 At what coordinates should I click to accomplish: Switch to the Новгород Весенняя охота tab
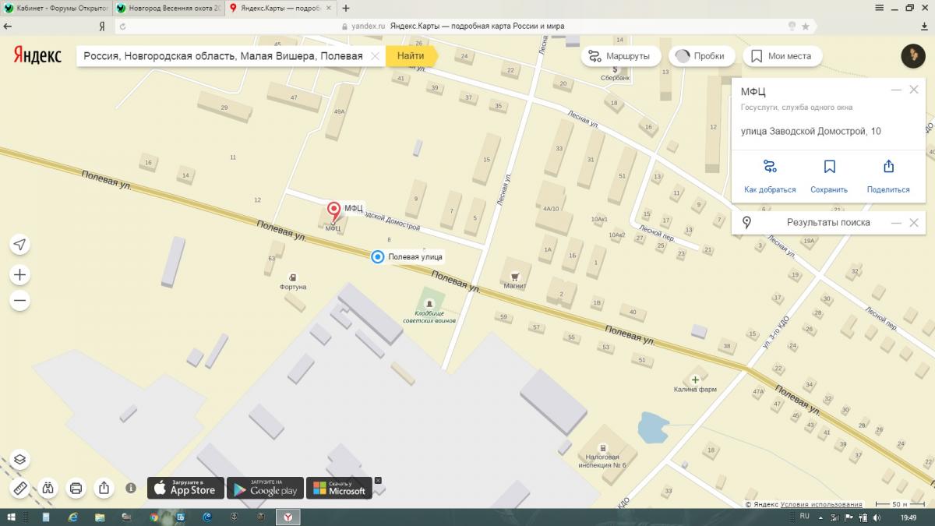(166, 8)
